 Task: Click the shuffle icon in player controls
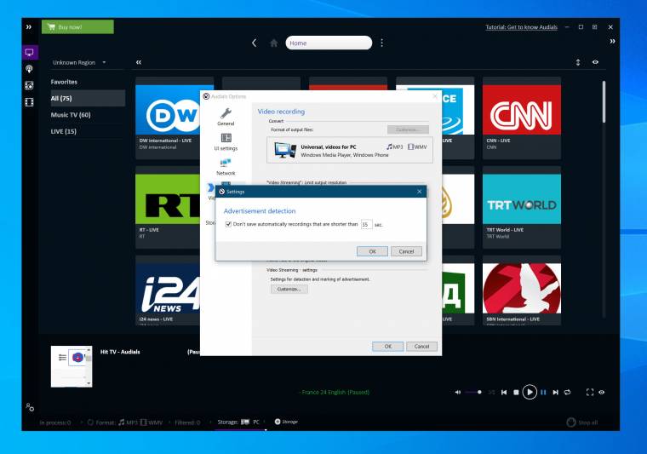(491, 392)
